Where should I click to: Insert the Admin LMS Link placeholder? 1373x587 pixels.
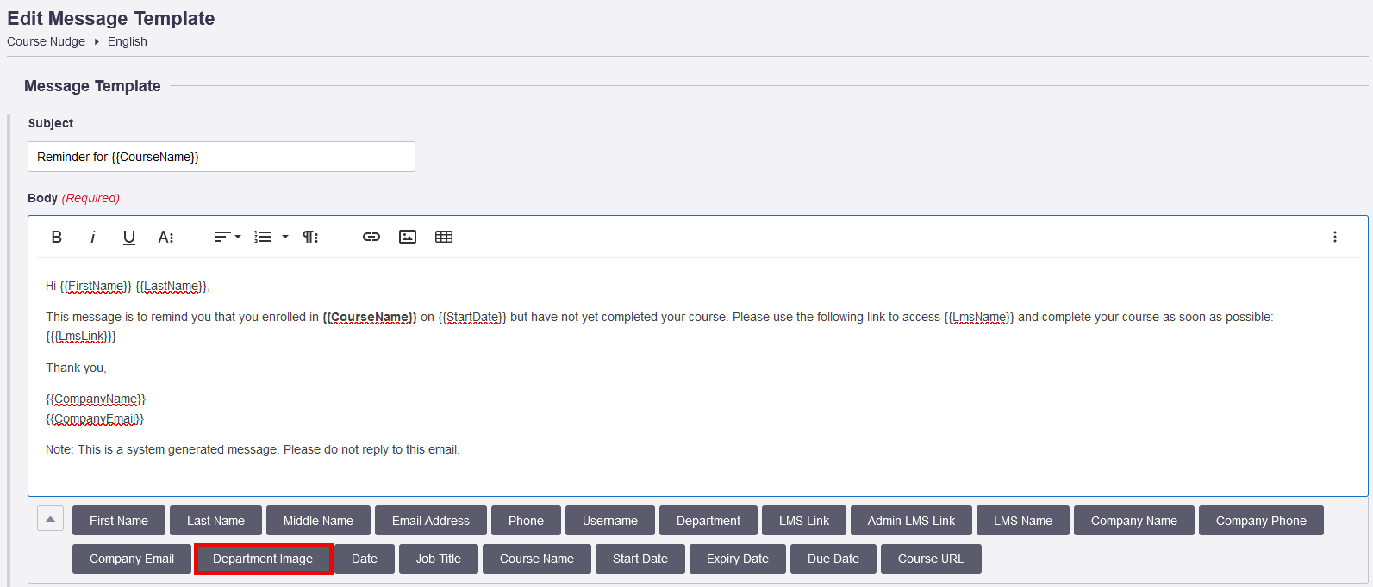pos(911,521)
